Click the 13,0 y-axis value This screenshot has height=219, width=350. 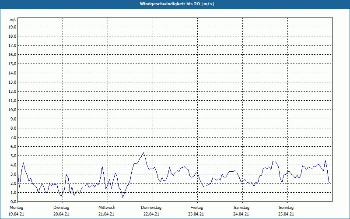tap(13, 82)
